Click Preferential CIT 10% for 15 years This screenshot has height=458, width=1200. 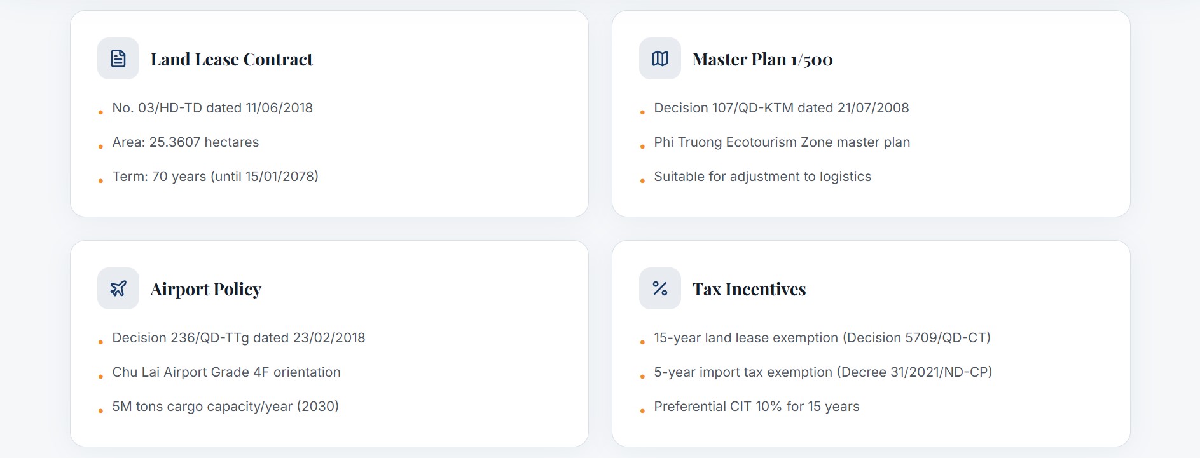(756, 407)
